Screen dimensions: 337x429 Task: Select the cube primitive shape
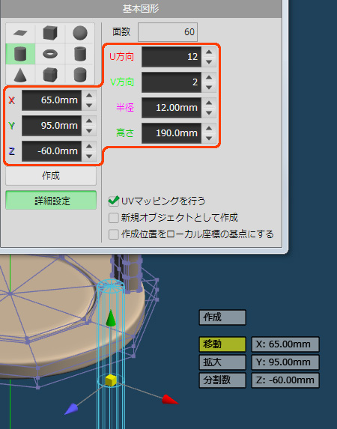50,33
